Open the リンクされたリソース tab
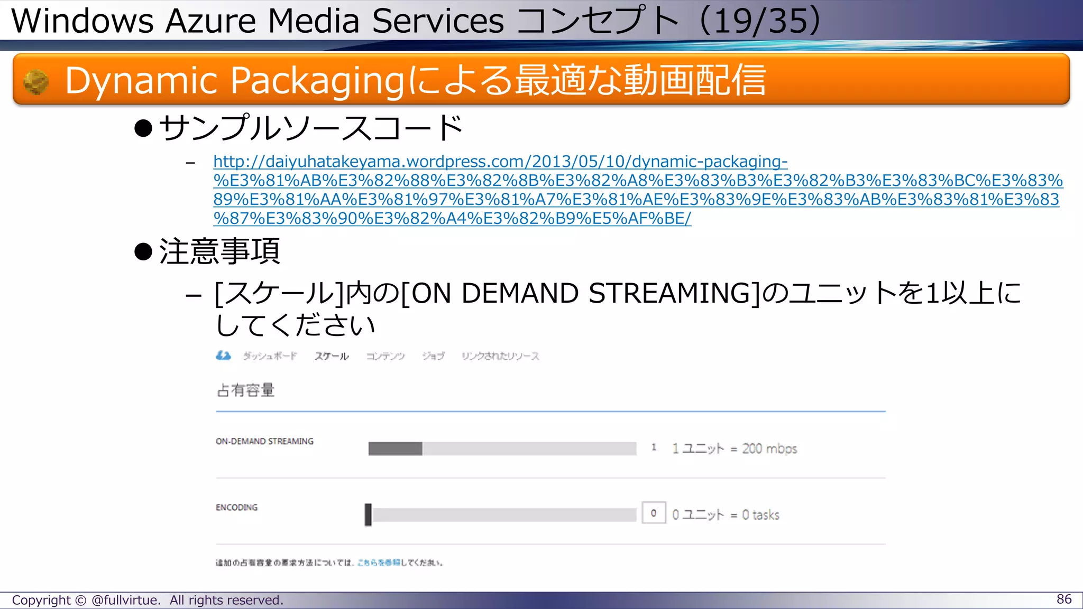Screen dimensions: 1083x609 (500, 356)
